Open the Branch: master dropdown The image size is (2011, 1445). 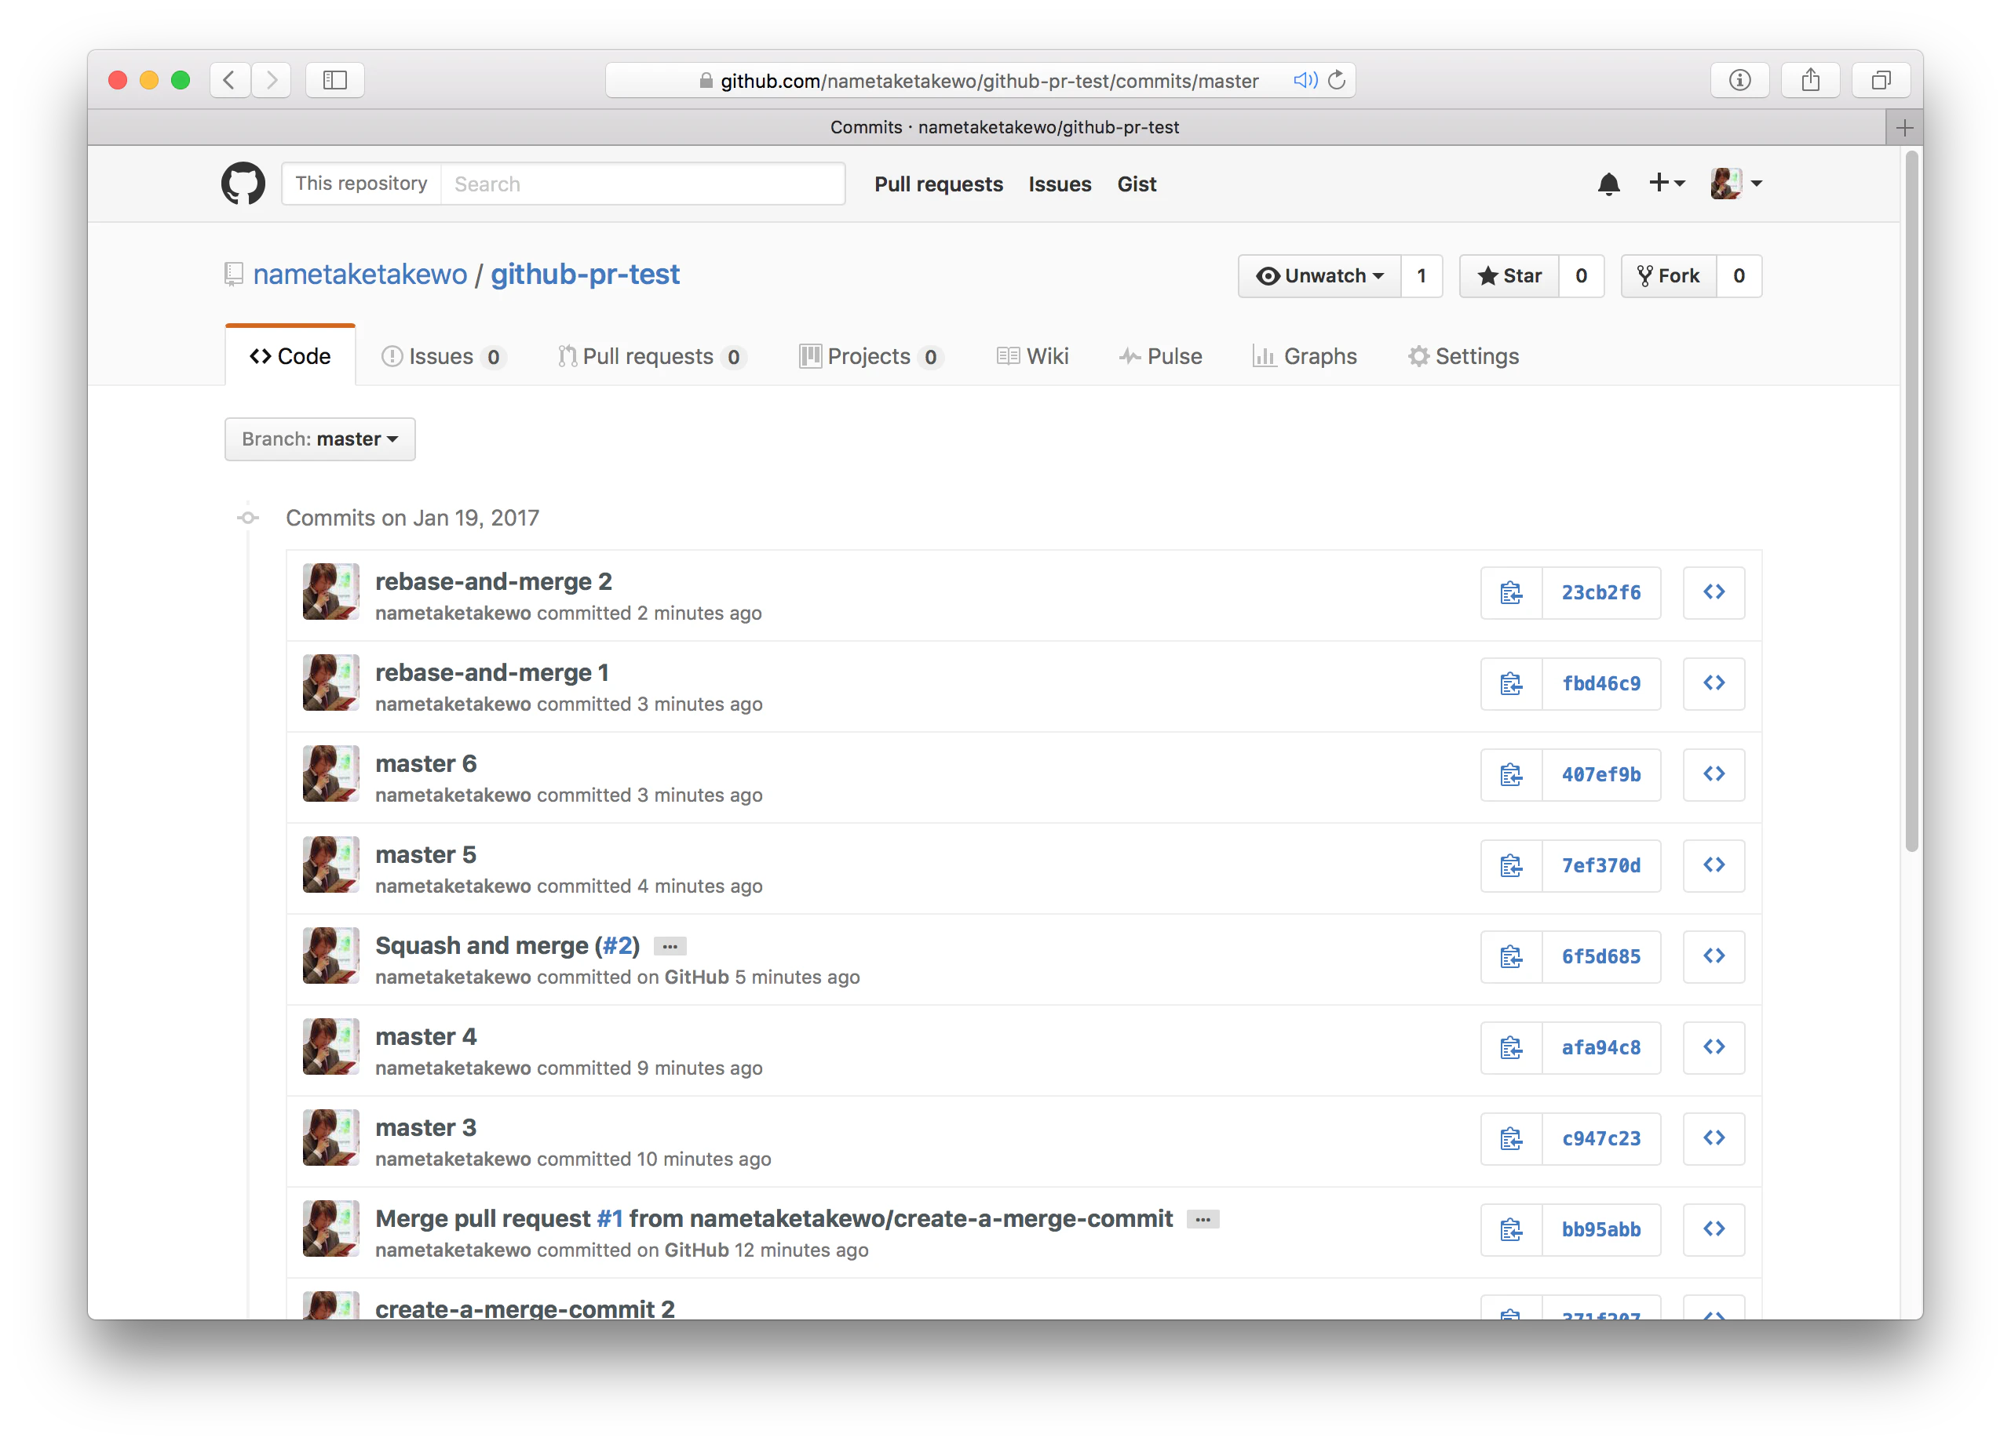[319, 439]
